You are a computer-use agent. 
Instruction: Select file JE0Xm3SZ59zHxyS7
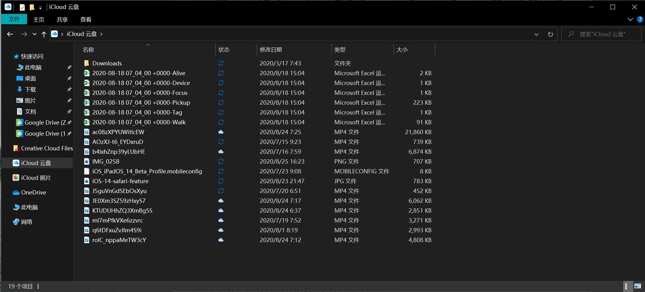[x=119, y=201]
